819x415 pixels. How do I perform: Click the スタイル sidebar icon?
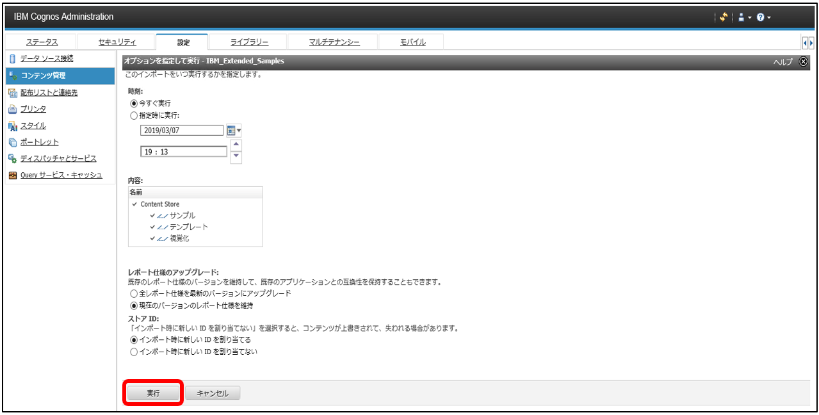(x=13, y=126)
